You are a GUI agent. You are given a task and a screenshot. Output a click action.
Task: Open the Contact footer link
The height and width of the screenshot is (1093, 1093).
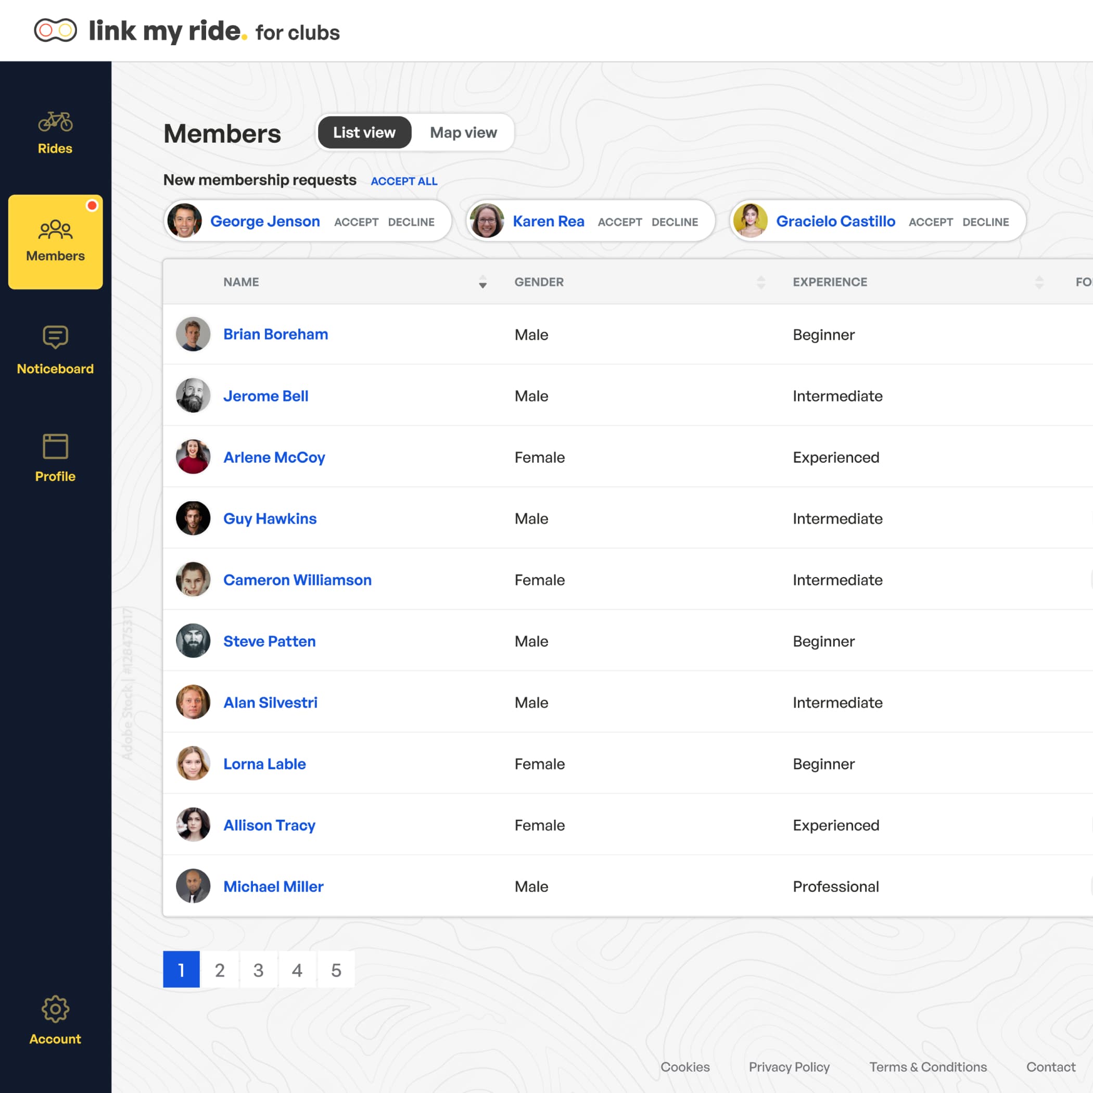1050,1067
